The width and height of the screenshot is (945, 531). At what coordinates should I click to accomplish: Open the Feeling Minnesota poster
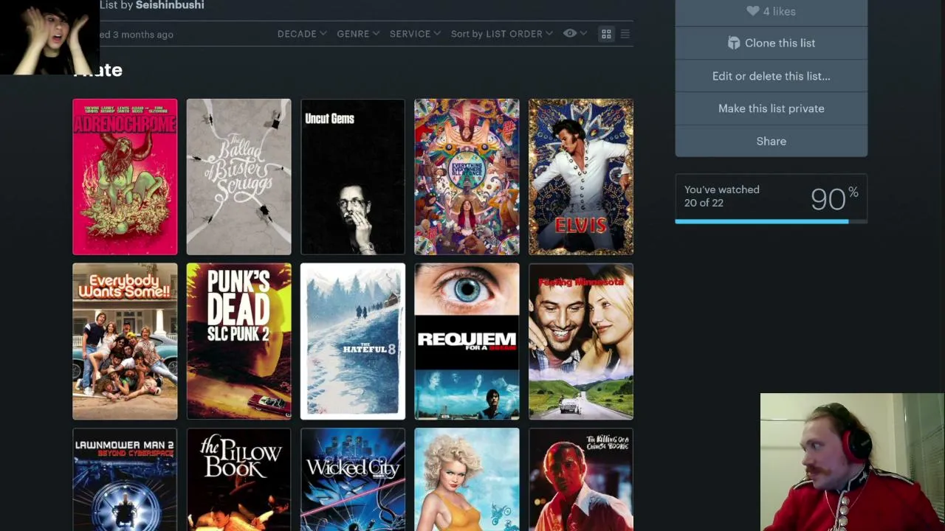[x=581, y=341]
